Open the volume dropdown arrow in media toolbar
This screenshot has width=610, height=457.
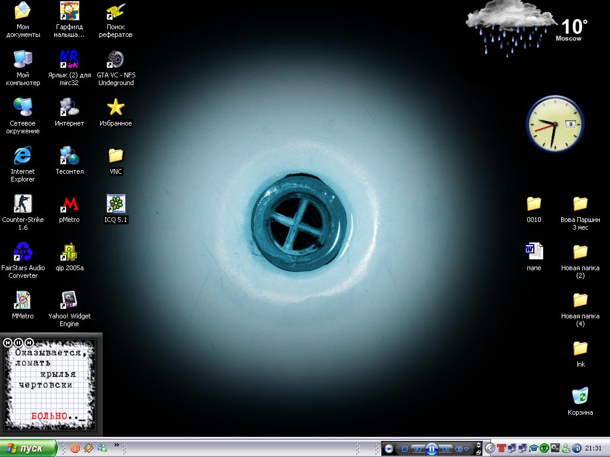click(467, 449)
